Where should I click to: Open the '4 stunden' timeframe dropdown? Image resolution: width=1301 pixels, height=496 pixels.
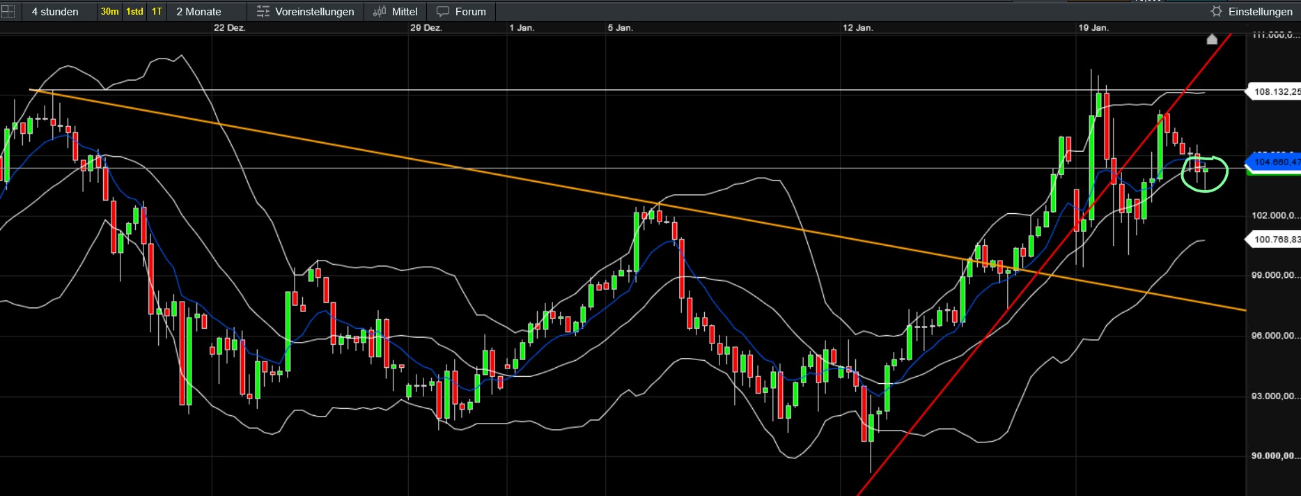point(55,11)
